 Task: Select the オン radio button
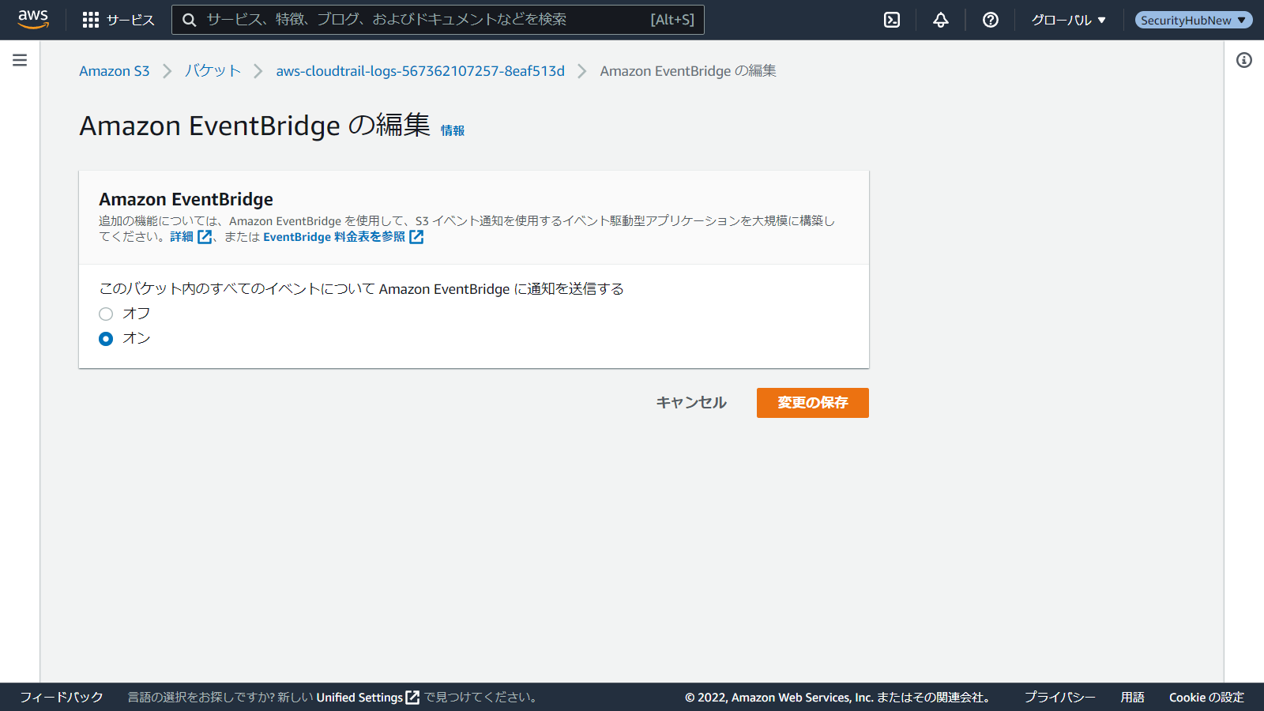click(x=106, y=339)
